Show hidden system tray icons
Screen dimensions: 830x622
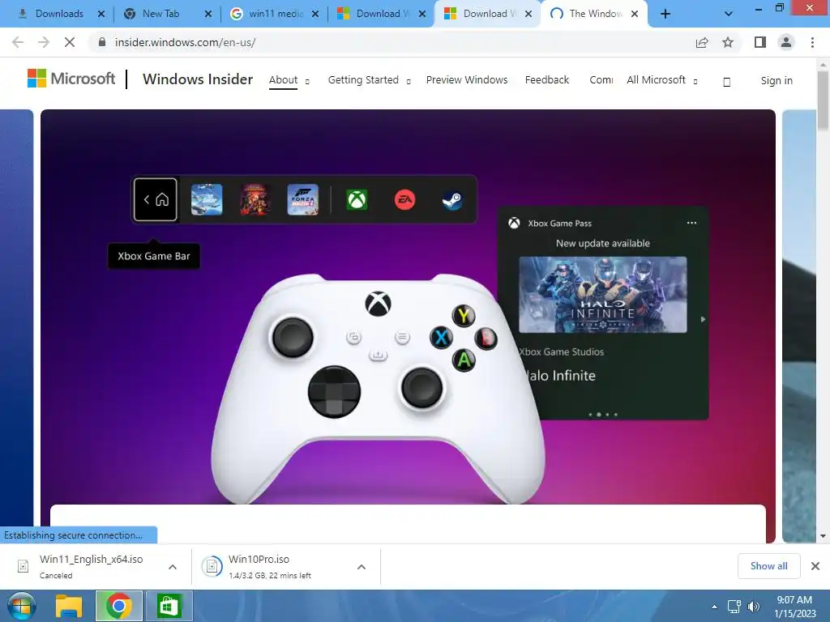tap(715, 607)
